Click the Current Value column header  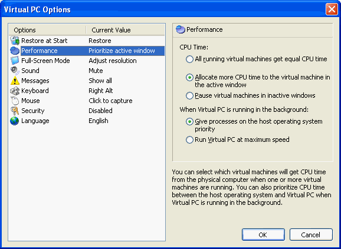click(126, 30)
